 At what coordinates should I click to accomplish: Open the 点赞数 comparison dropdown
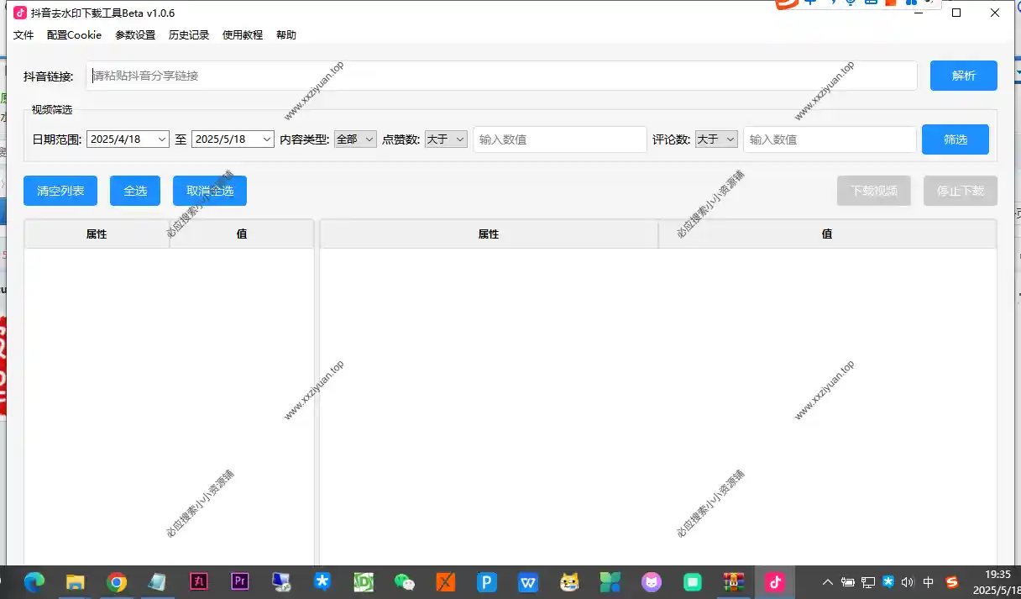click(x=446, y=139)
